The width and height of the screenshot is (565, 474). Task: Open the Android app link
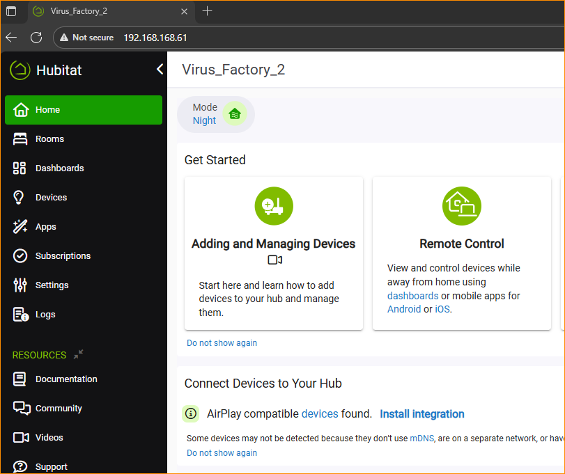point(404,309)
